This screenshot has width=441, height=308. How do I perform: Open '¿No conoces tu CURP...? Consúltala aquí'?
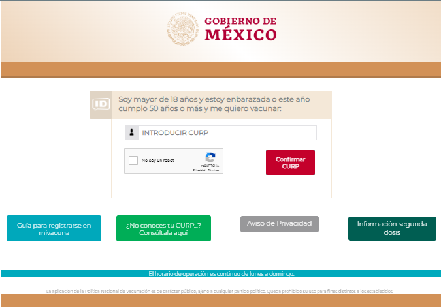point(163,228)
